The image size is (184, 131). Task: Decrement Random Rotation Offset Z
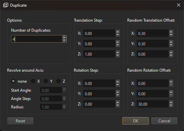(x=171, y=105)
